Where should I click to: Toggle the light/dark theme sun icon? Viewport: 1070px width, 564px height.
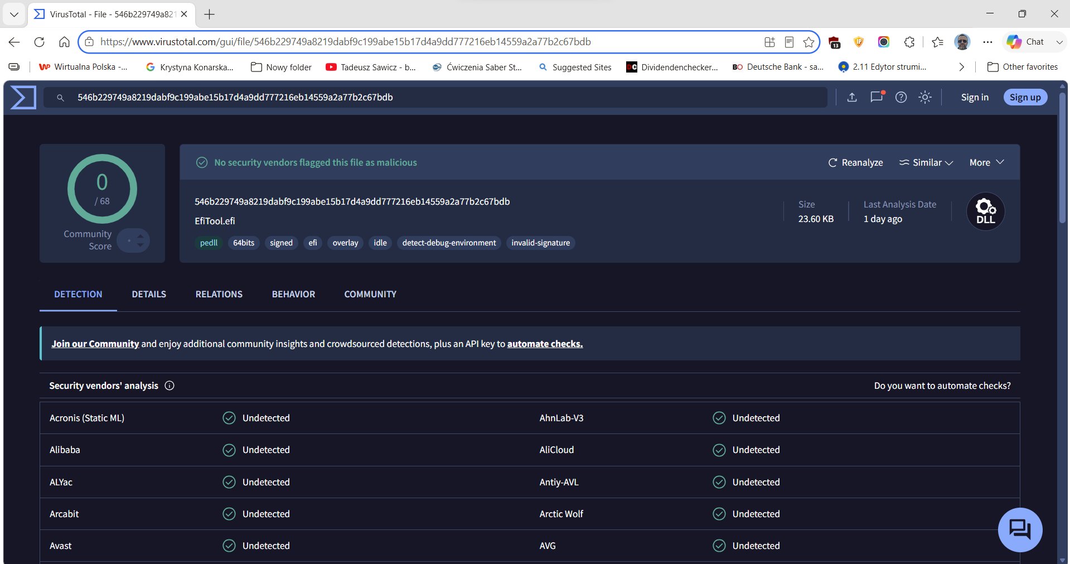click(x=925, y=97)
